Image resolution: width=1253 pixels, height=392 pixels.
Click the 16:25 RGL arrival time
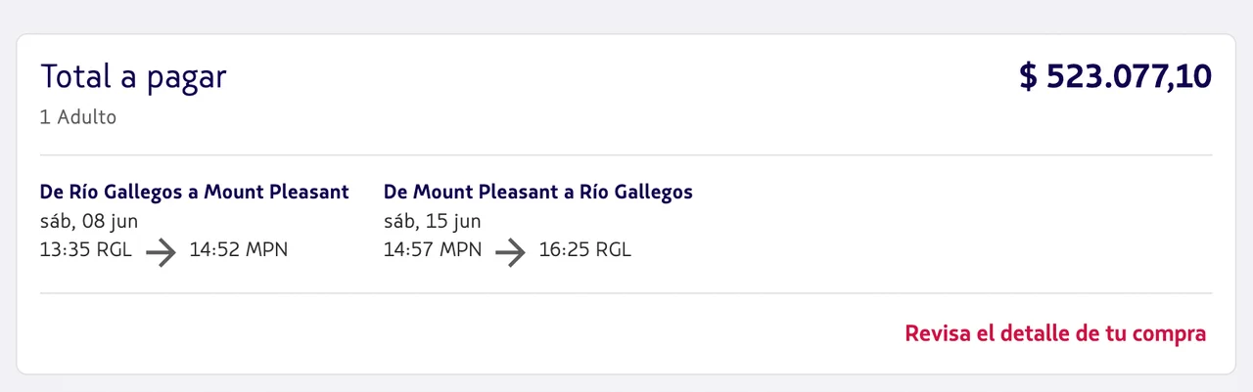pyautogui.click(x=584, y=250)
